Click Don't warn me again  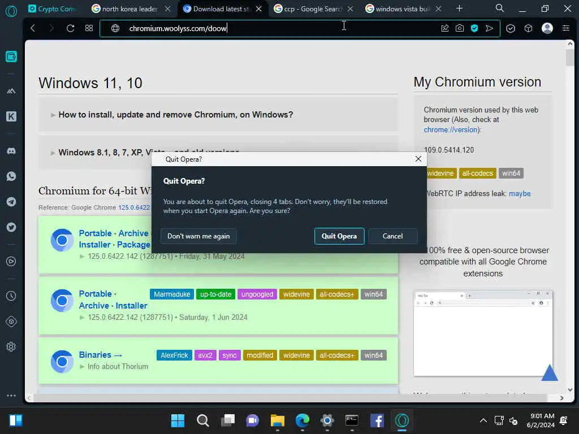(x=198, y=236)
